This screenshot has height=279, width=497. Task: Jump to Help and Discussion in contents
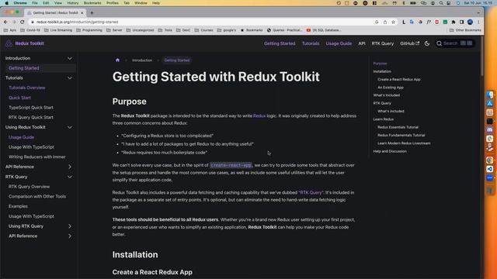[x=390, y=151]
